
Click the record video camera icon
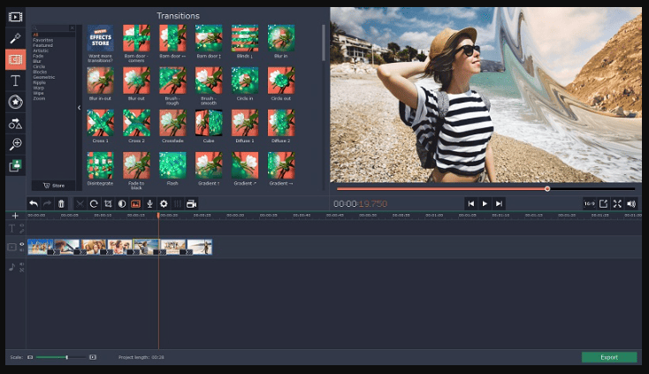pos(191,203)
